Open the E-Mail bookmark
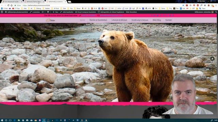The width and height of the screenshot is (218, 122). [4, 8]
